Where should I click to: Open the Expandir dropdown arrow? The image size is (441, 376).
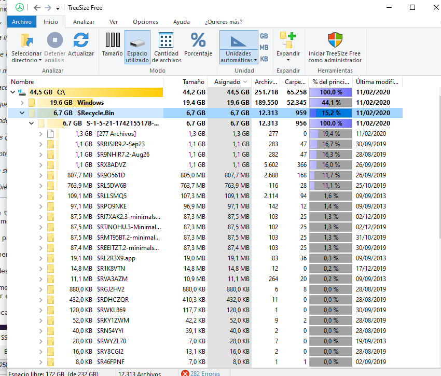point(288,60)
